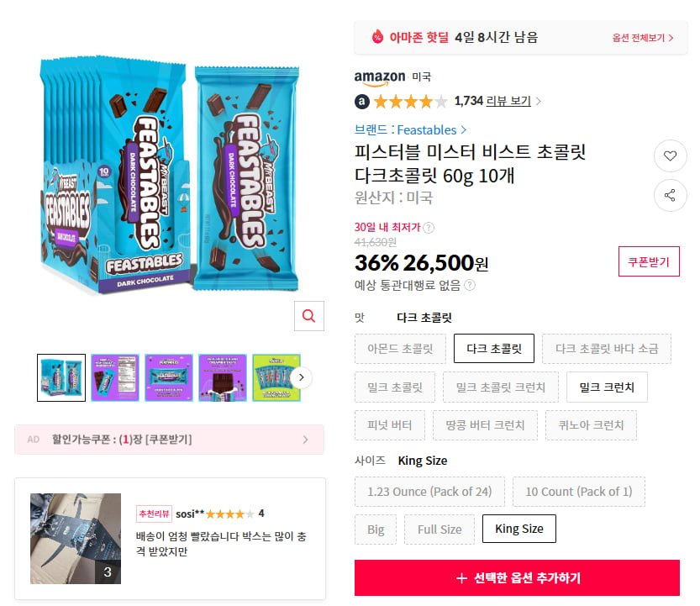Open the 예상 통관대행료 help icon
The image size is (700, 606).
click(x=470, y=285)
